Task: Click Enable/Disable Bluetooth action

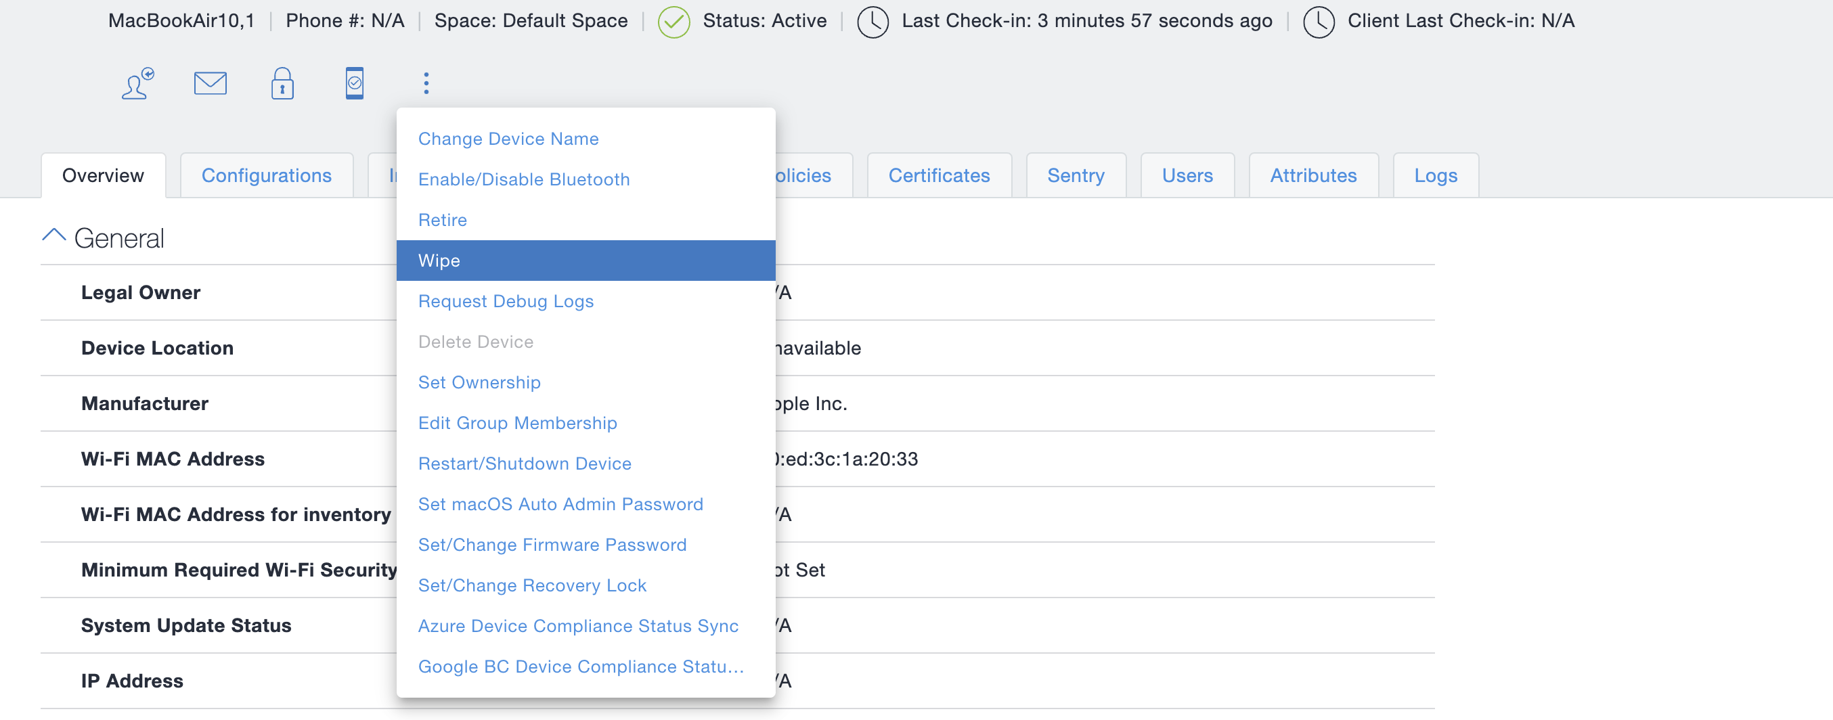Action: pyautogui.click(x=524, y=179)
